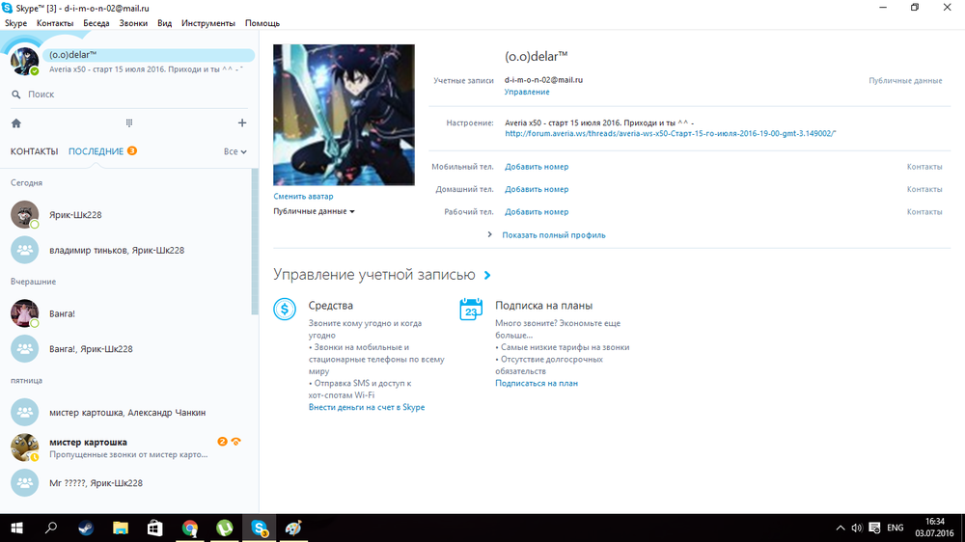Screen dimensions: 965x542
Task: Expand Показать полный профиль
Action: click(x=553, y=235)
